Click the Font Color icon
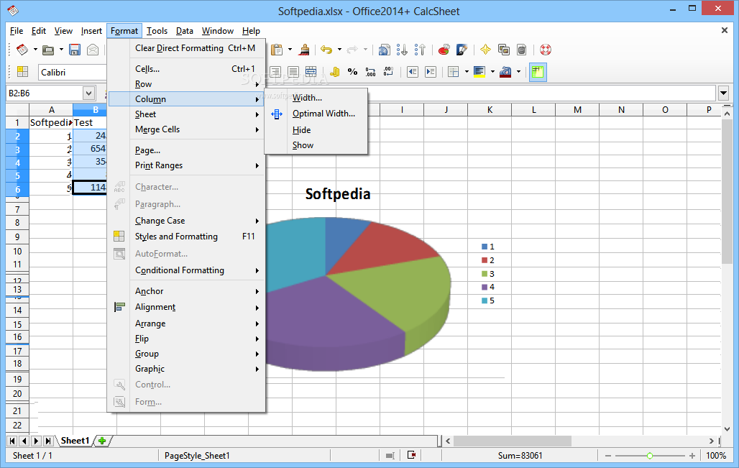Viewport: 739px width, 468px height. coord(505,72)
